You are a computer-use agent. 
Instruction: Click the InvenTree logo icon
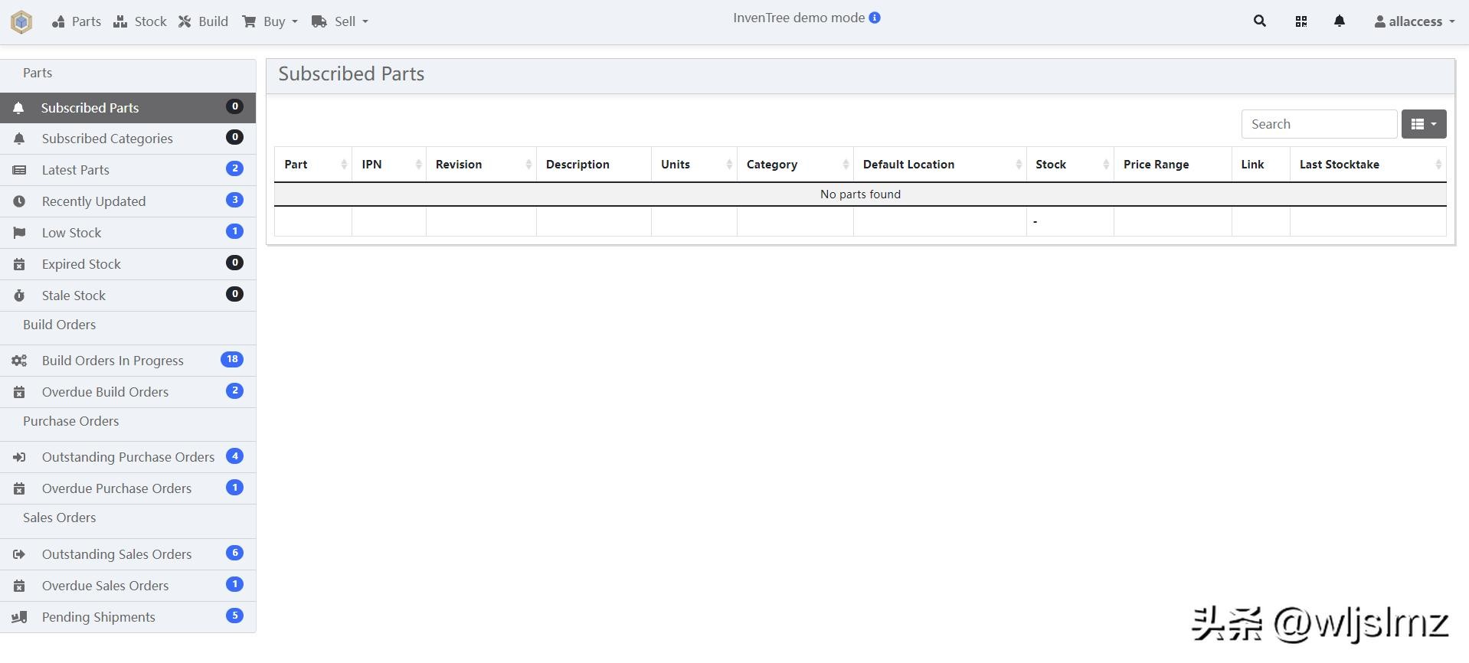click(x=21, y=21)
